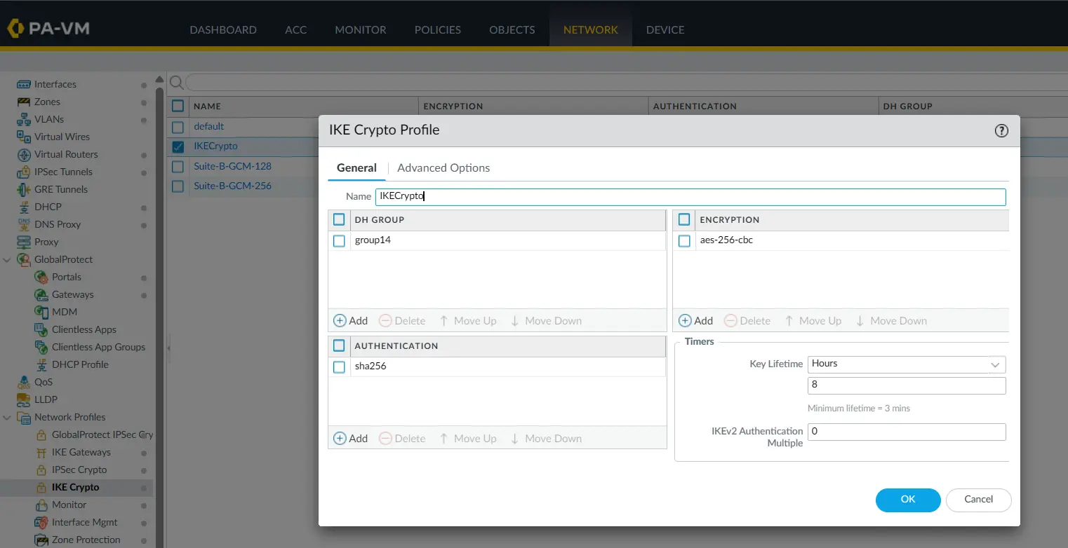Open the ACC menu tab

(296, 29)
